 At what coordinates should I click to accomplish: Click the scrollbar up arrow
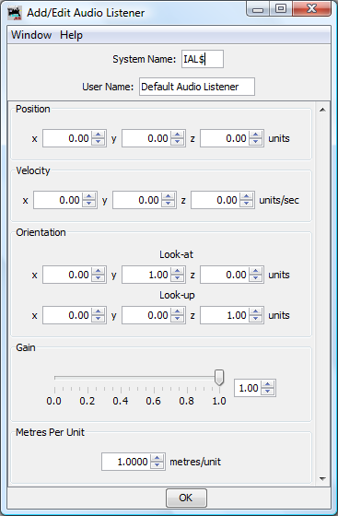click(x=322, y=110)
